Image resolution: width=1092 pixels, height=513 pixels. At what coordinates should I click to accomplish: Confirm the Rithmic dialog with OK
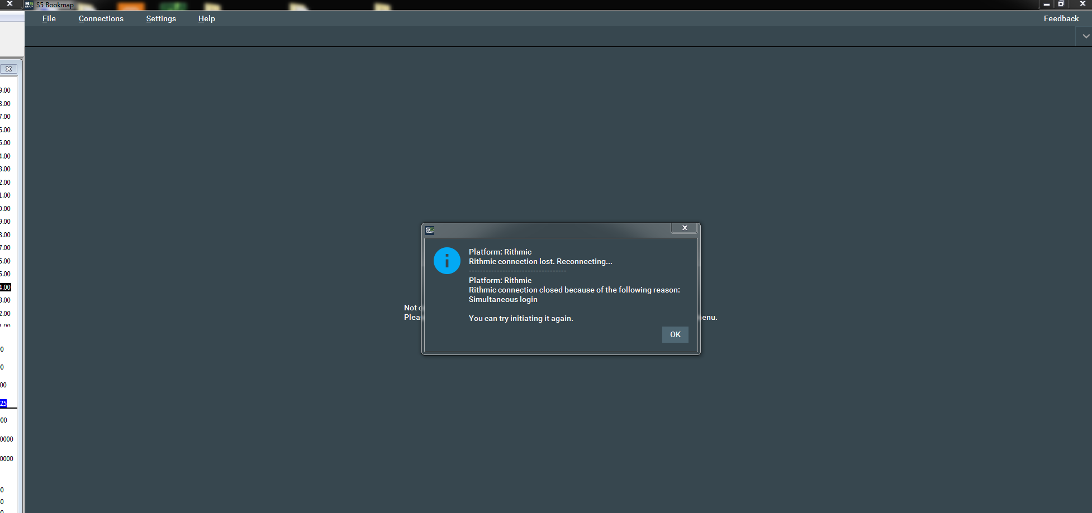[x=675, y=334]
